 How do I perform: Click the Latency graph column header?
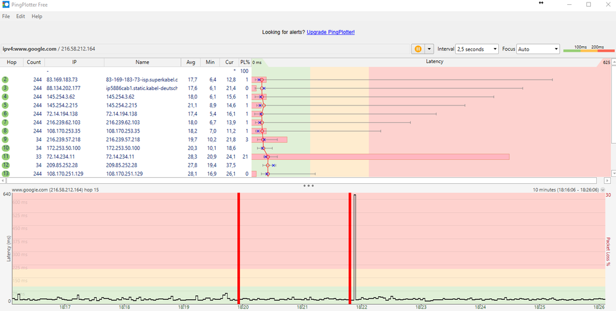[x=434, y=62]
